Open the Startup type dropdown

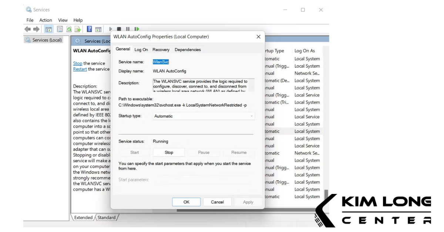tap(204, 116)
